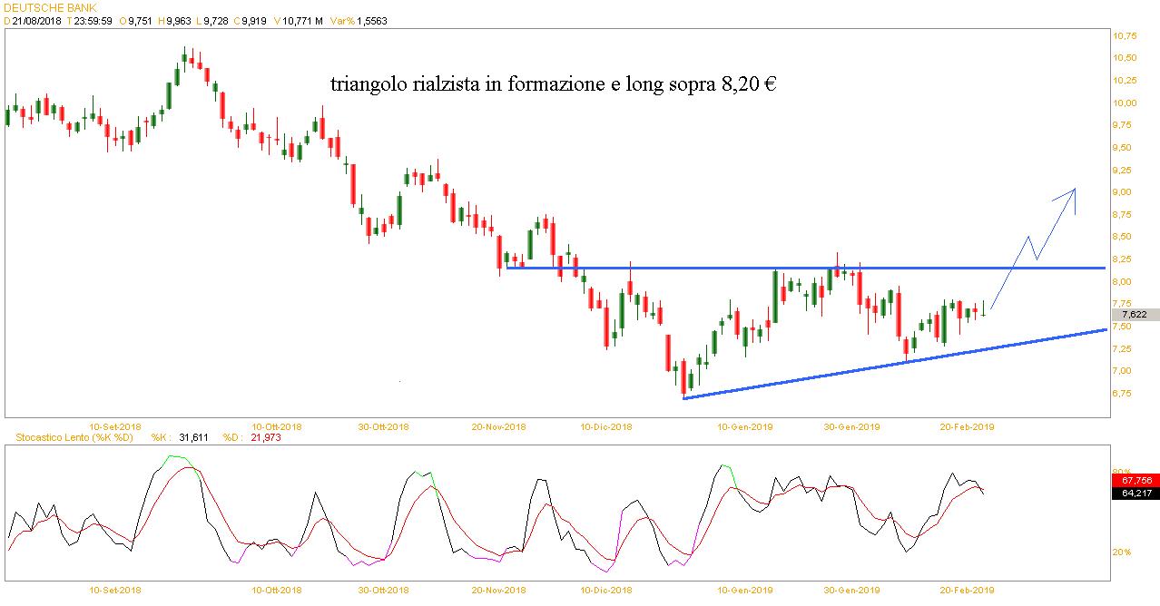Click the black %K value tag 64,217
1160x606 pixels.
point(1135,493)
